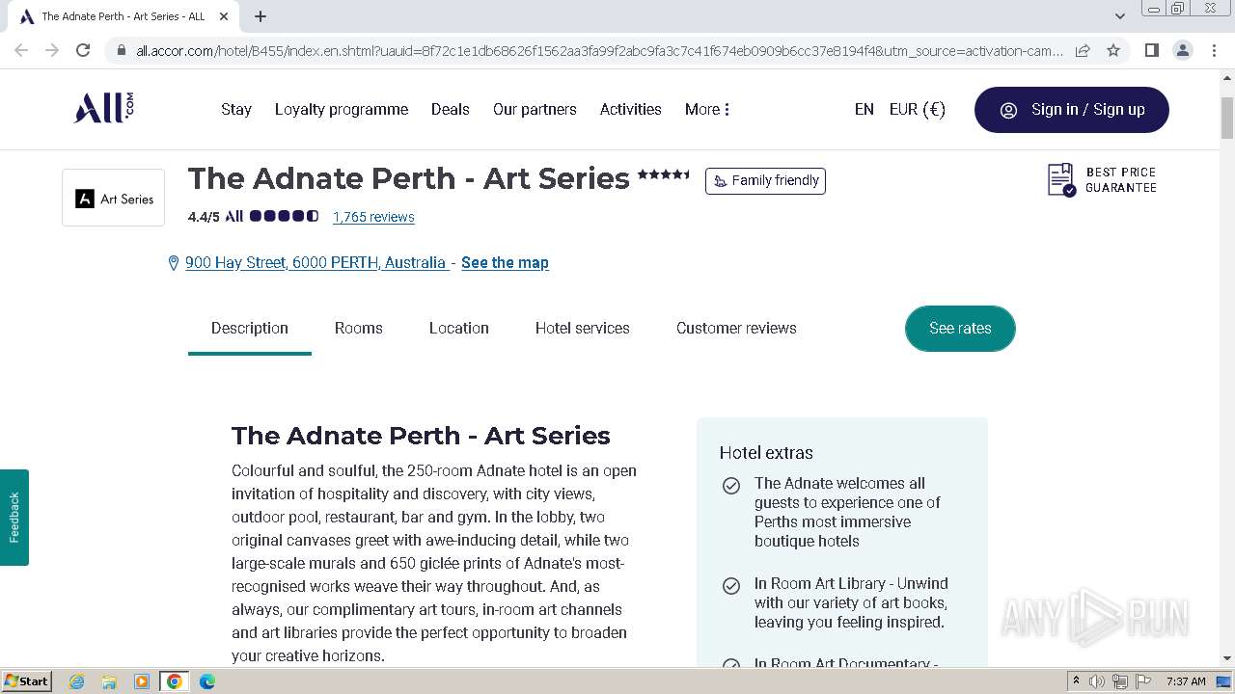Open the Best Price Guarantee badge
This screenshot has width=1235, height=694.
point(1102,180)
